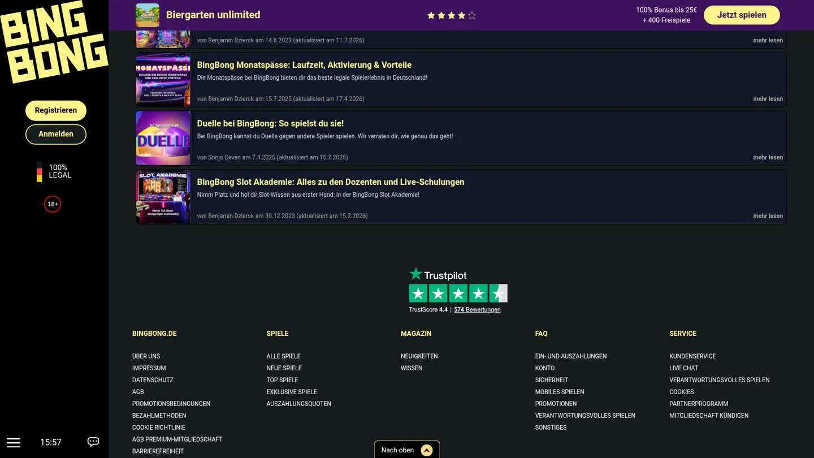Open the Duelle article thumbnail

tap(163, 139)
